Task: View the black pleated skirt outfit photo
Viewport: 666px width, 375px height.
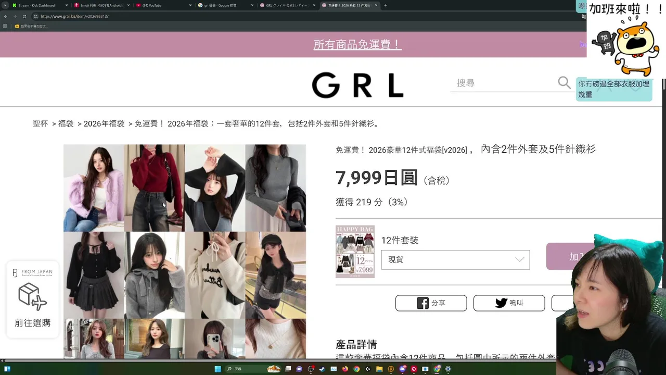Action: pos(94,275)
